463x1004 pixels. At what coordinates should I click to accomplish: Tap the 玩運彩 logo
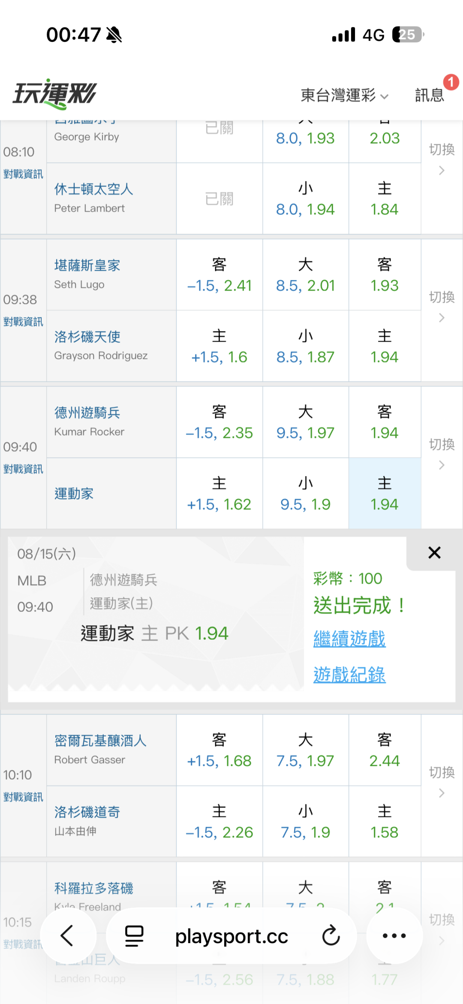(x=54, y=93)
